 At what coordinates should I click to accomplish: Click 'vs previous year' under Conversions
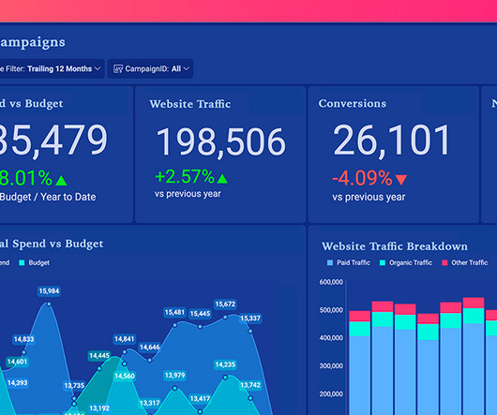click(x=369, y=198)
